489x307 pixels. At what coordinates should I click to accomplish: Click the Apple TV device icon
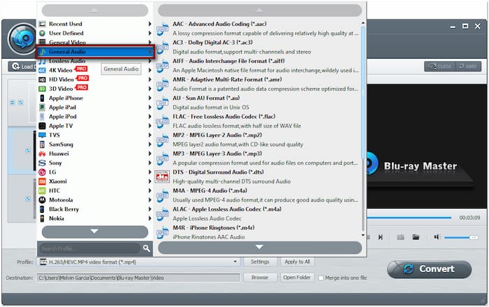pyautogui.click(x=42, y=126)
